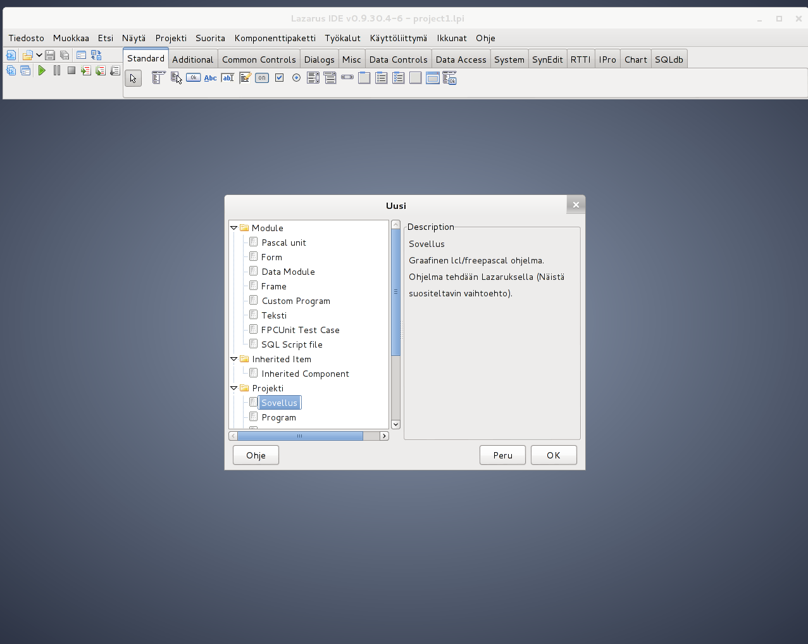This screenshot has height=644, width=808.
Task: Click the View units toolbar icon
Action: click(x=11, y=70)
